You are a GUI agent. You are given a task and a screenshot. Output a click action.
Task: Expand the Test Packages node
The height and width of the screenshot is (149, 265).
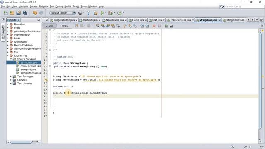pyautogui.click(x=11, y=77)
